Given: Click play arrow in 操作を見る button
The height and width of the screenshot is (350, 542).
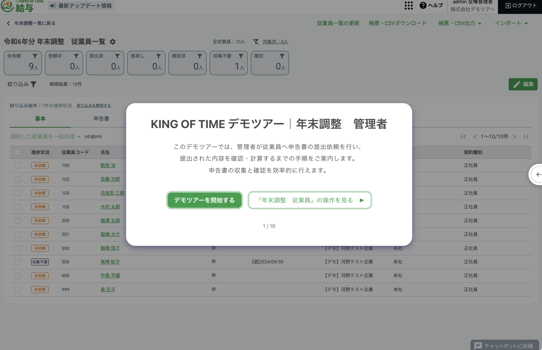Looking at the screenshot, I should click(x=362, y=200).
